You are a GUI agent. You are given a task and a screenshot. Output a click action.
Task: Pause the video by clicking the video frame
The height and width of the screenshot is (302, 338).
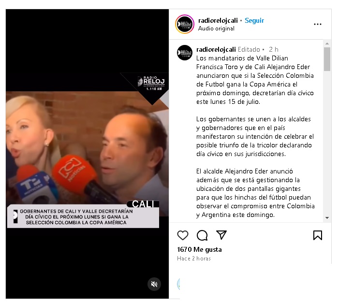click(x=87, y=154)
